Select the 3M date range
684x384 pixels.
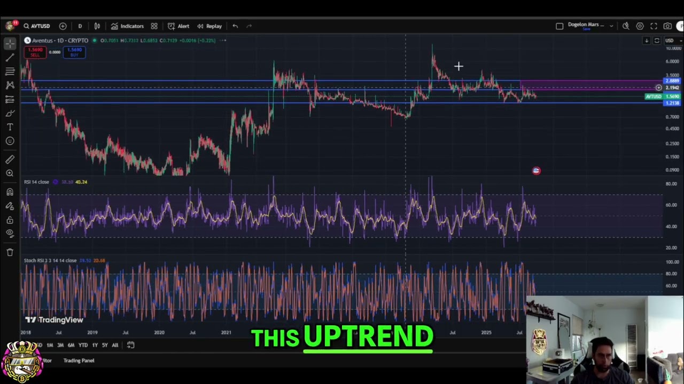click(60, 345)
